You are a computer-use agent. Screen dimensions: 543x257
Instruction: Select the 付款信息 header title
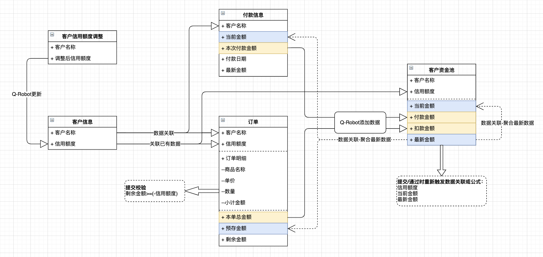coord(253,15)
